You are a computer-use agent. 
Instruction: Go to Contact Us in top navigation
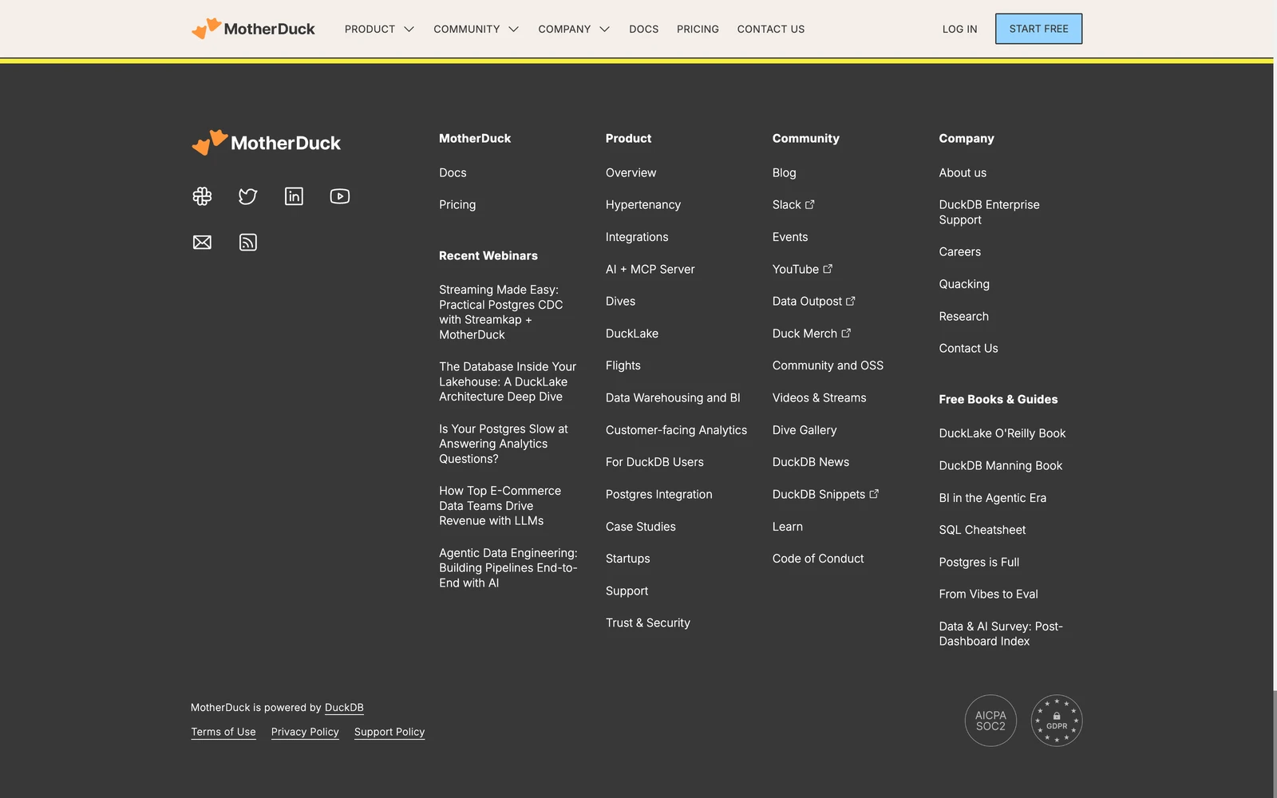point(771,30)
